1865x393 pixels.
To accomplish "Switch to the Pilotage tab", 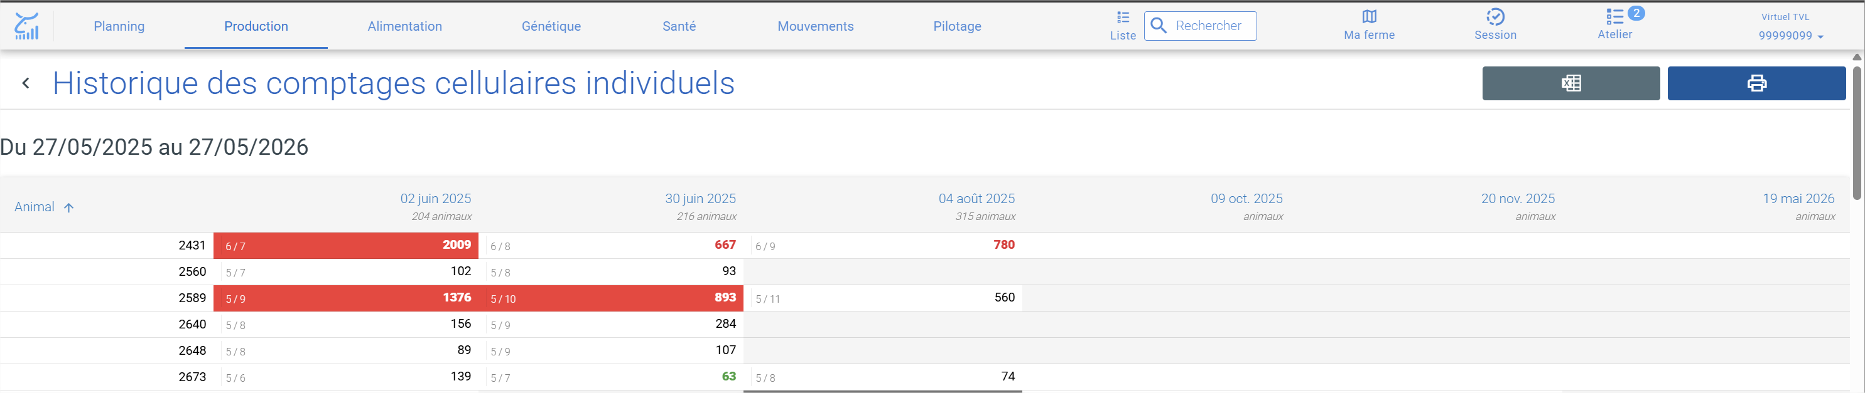I will (x=957, y=26).
